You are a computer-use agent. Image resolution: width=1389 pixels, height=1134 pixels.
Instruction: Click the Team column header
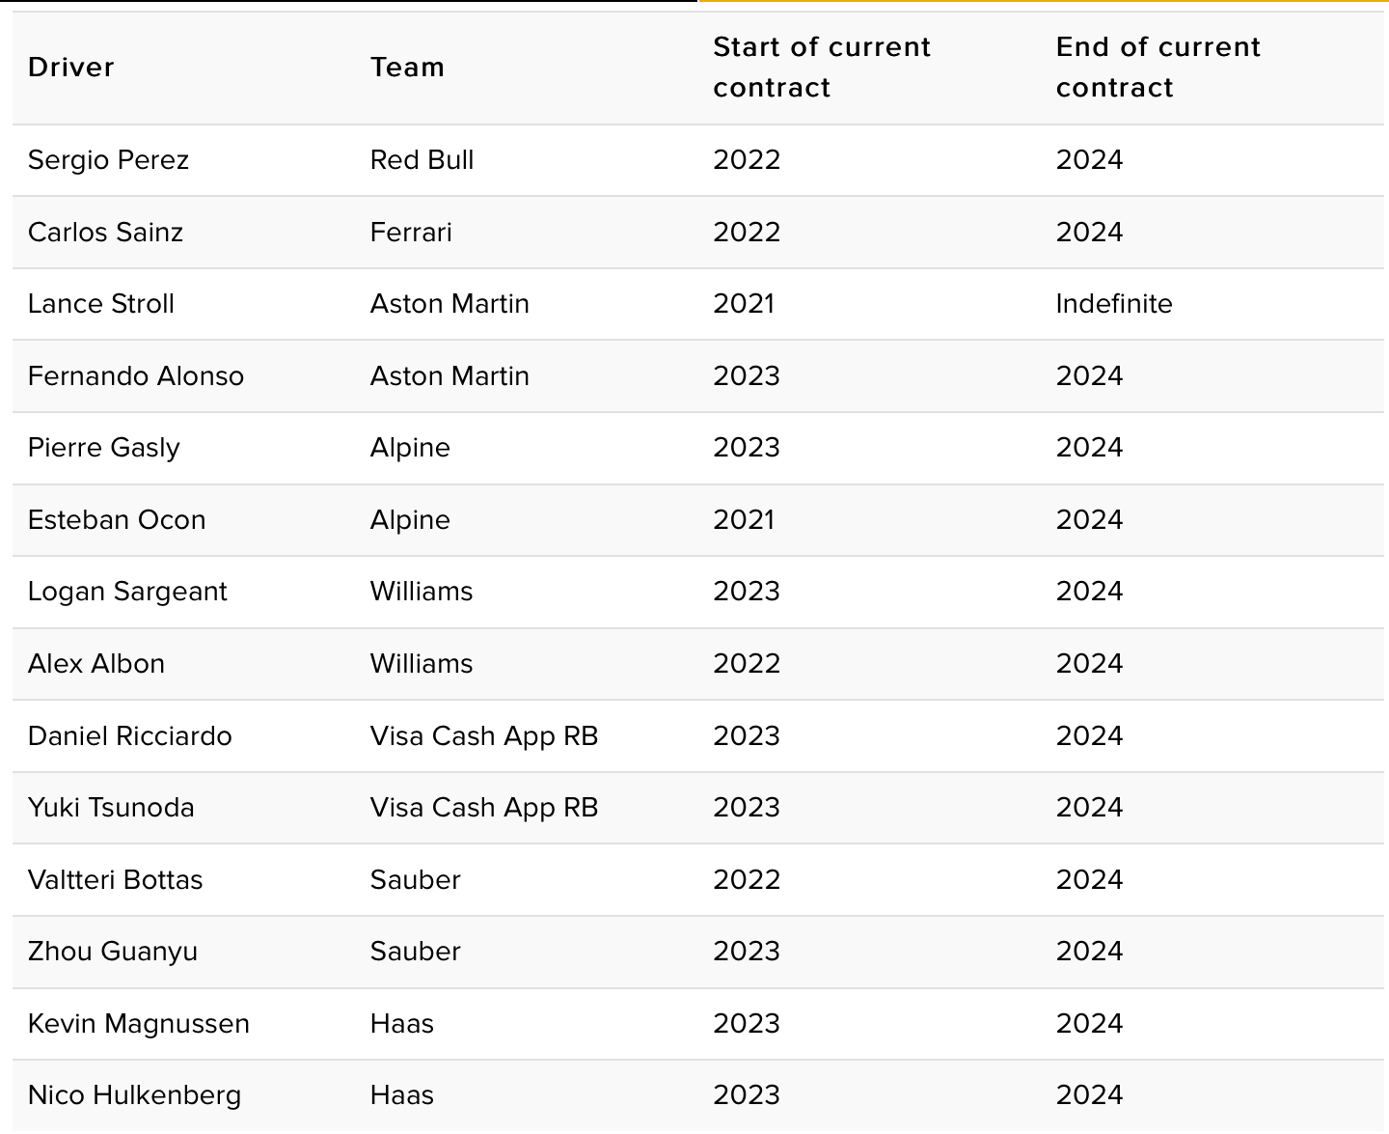(407, 67)
